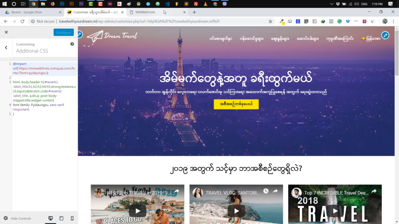Image resolution: width=399 pixels, height=224 pixels.
Task: Open a new browser tab
Action: [194, 12]
